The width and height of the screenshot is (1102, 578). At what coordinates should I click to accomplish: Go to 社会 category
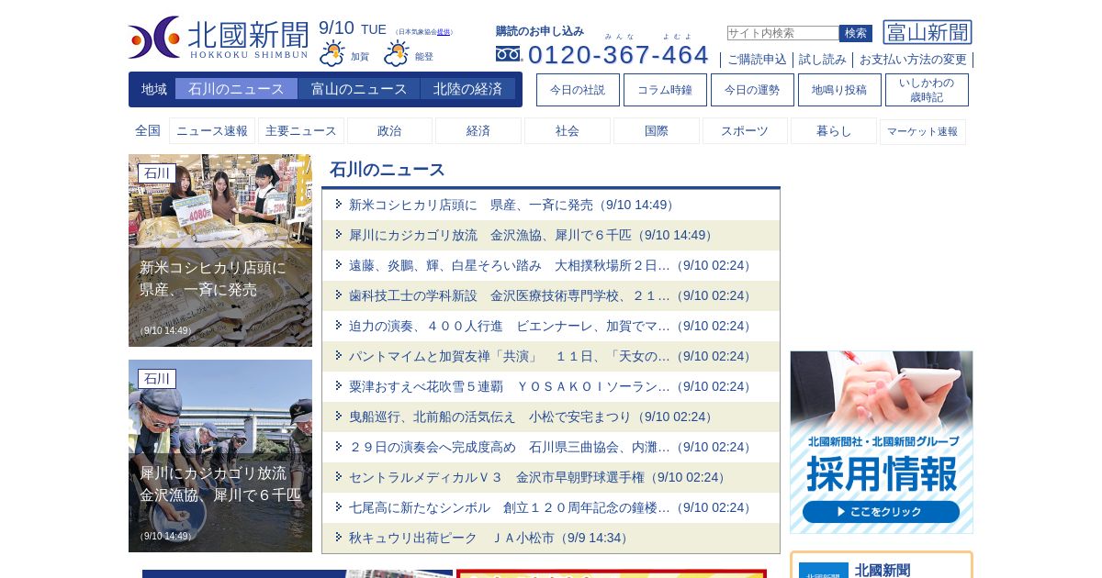click(x=568, y=131)
